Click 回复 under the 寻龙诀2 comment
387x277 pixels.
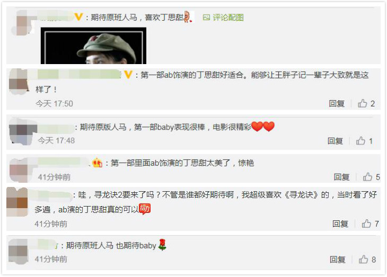[x=340, y=224]
